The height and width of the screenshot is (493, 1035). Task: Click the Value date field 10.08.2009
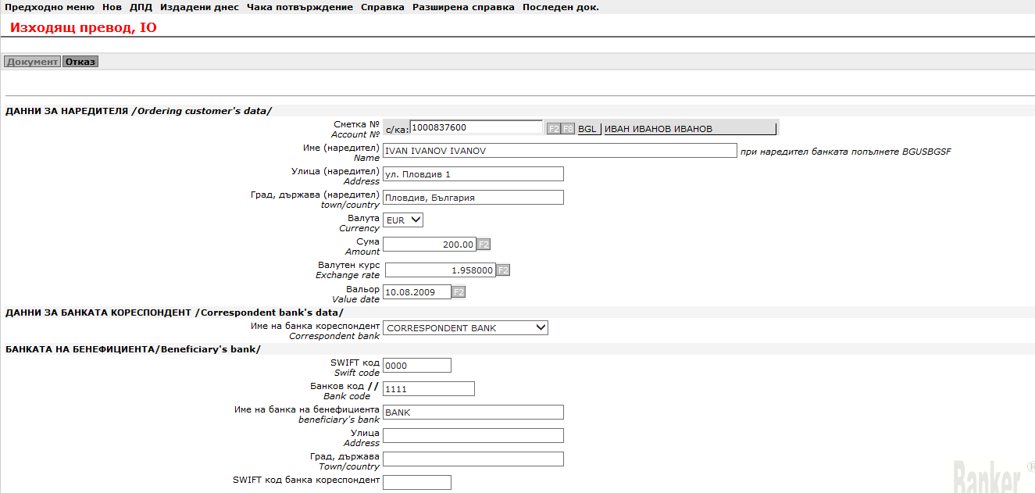coord(417,291)
